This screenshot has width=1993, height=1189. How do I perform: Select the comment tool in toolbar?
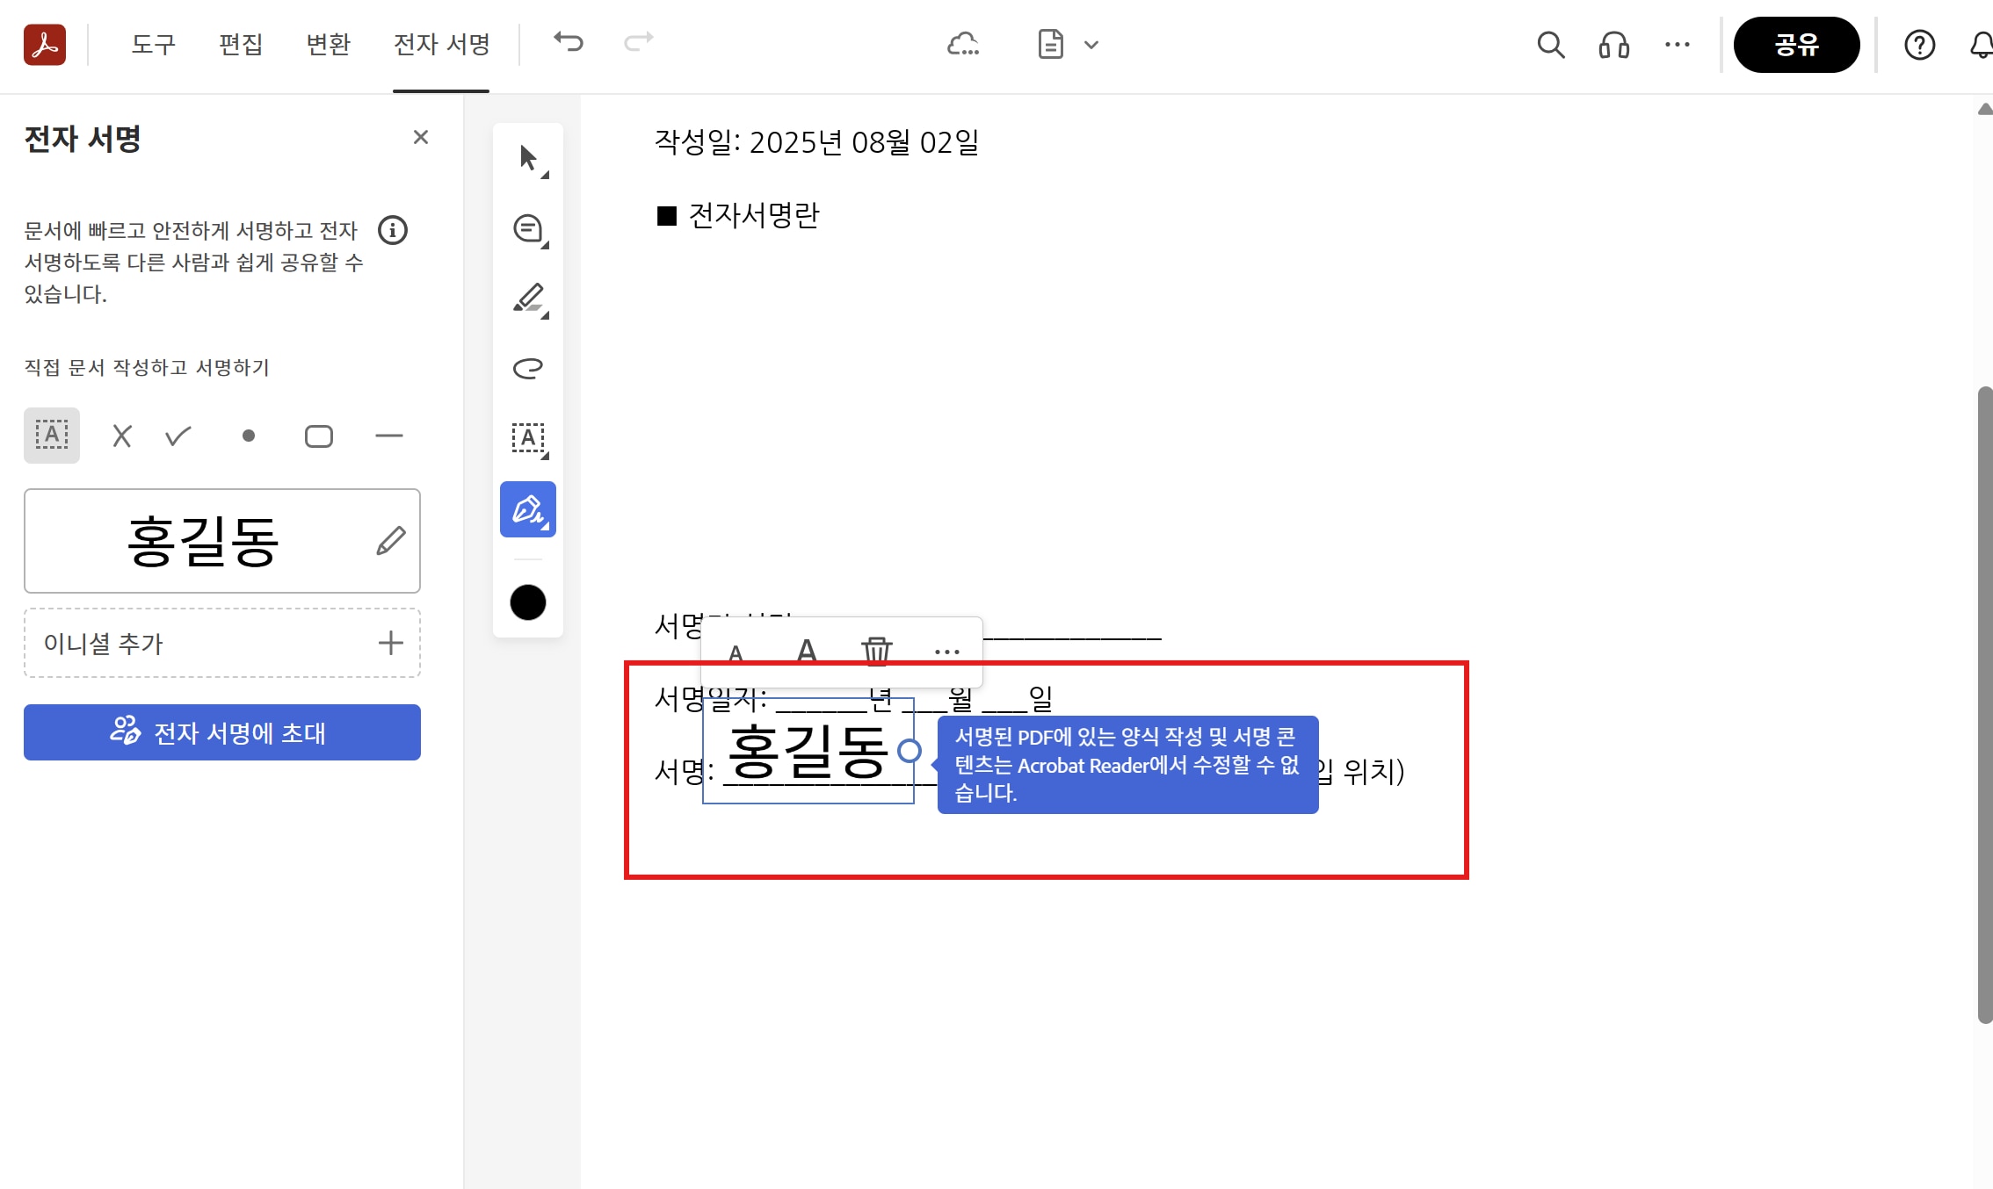528,229
